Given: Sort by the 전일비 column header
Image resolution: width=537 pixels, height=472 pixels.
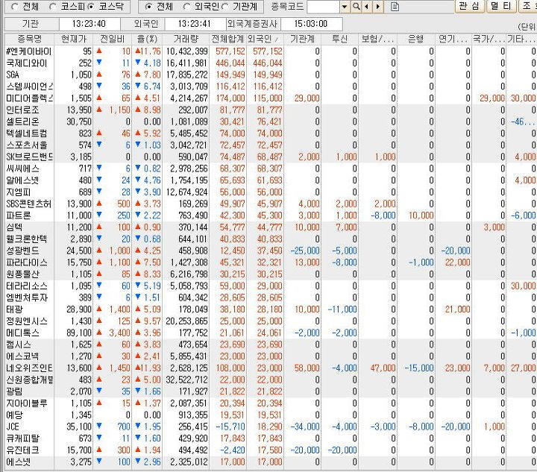Looking at the screenshot, I should tap(113, 39).
